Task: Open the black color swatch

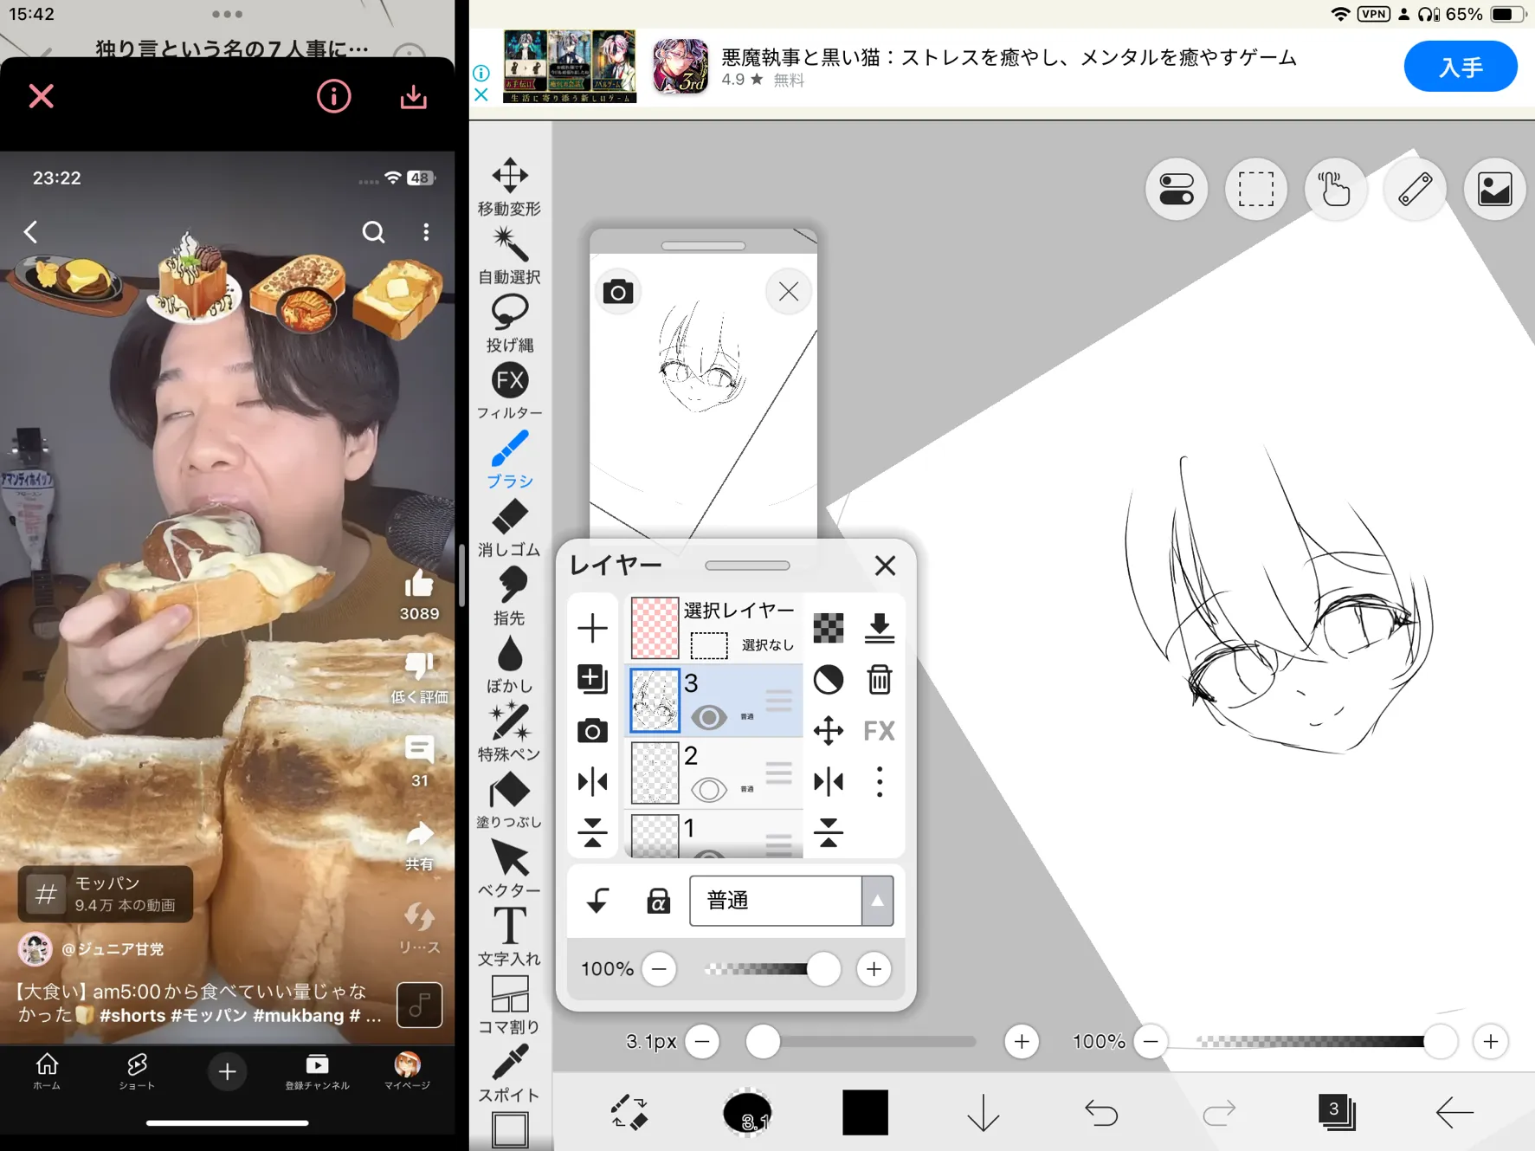Action: (x=865, y=1112)
